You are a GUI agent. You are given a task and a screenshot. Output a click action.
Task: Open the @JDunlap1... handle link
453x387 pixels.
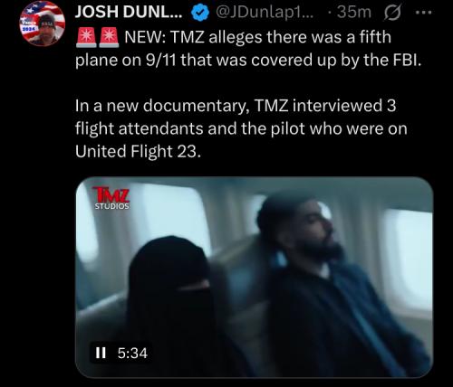click(264, 13)
